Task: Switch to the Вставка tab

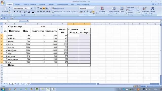Action: coord(18,4)
